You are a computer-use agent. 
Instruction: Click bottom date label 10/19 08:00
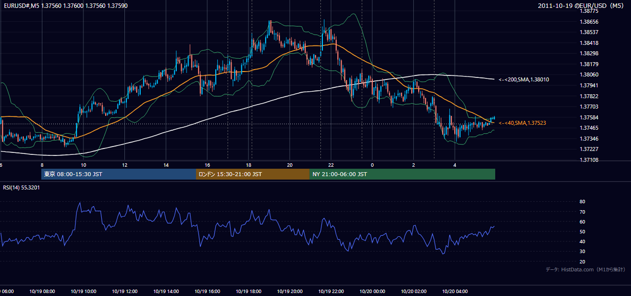coord(41,292)
